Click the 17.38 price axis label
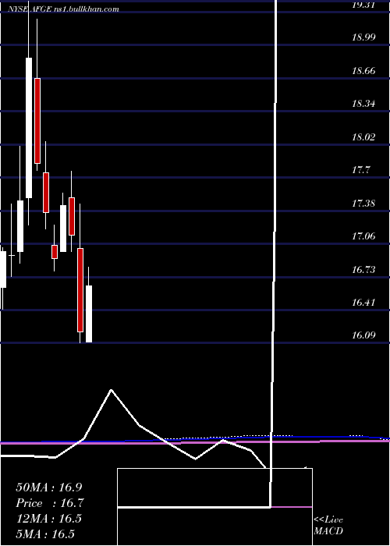 point(364,203)
